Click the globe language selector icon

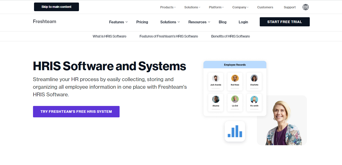click(x=306, y=7)
